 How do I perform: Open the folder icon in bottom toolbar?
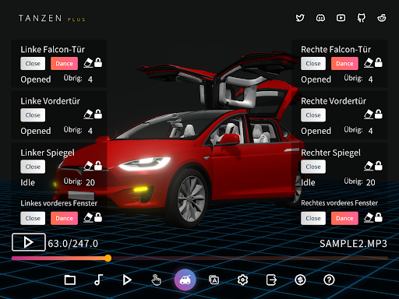click(70, 280)
